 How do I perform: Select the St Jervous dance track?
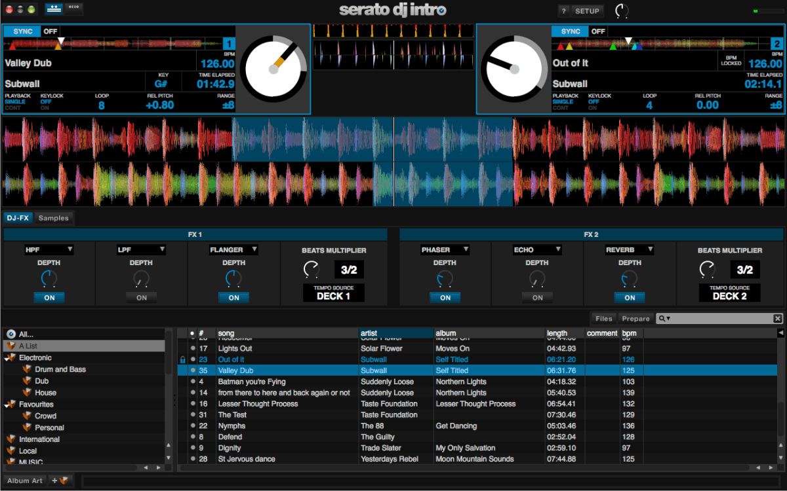tap(247, 459)
